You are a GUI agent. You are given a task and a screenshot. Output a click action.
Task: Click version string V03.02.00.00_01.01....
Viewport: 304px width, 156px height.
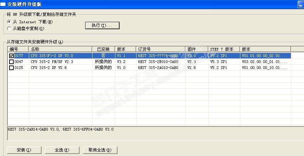pyautogui.click(x=265, y=62)
